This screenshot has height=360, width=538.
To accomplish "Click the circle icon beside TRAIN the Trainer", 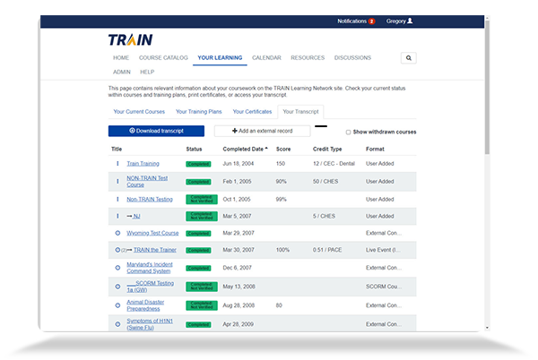I will (x=117, y=250).
